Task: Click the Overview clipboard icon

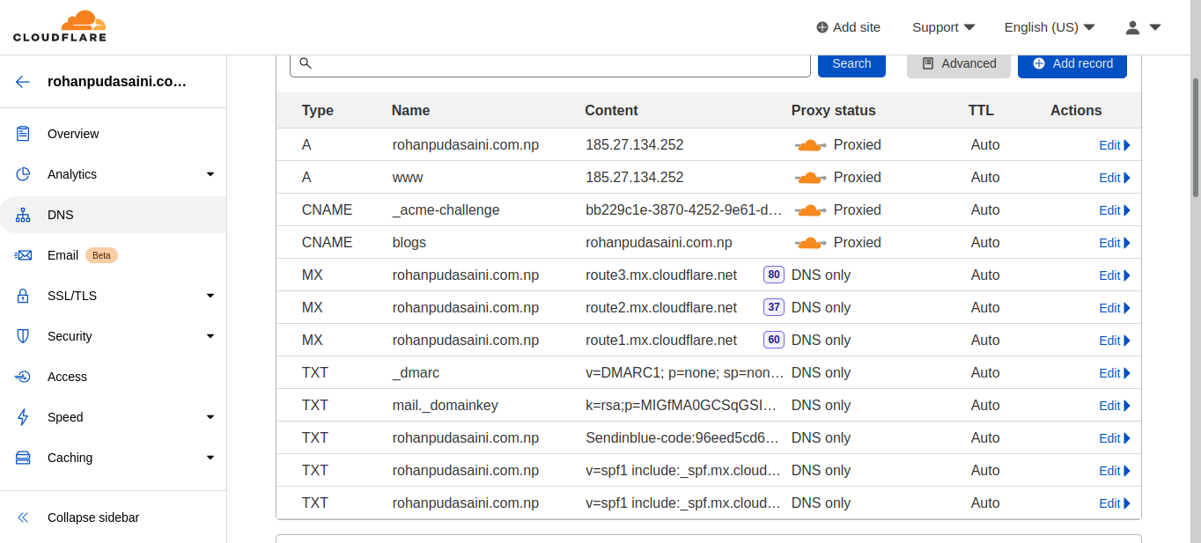Action: pos(23,134)
